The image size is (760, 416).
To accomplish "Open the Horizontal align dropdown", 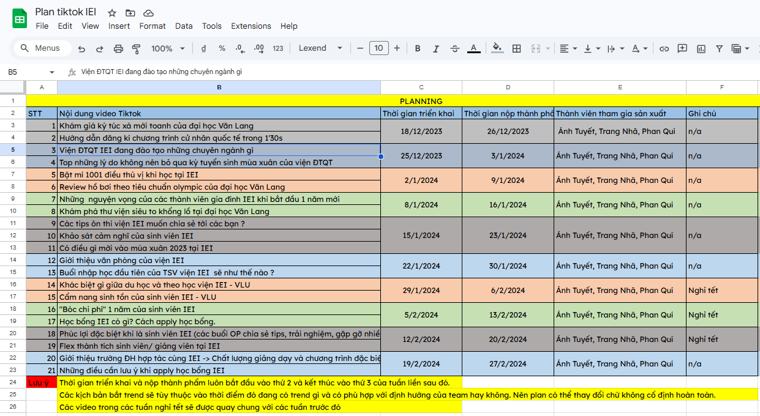I will (x=568, y=48).
